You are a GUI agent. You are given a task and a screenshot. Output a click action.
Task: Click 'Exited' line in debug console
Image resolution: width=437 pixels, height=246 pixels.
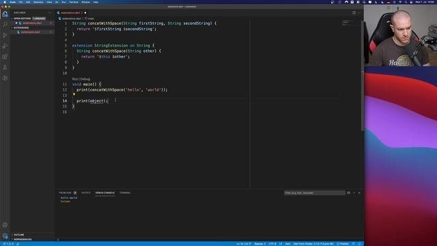pos(66,202)
